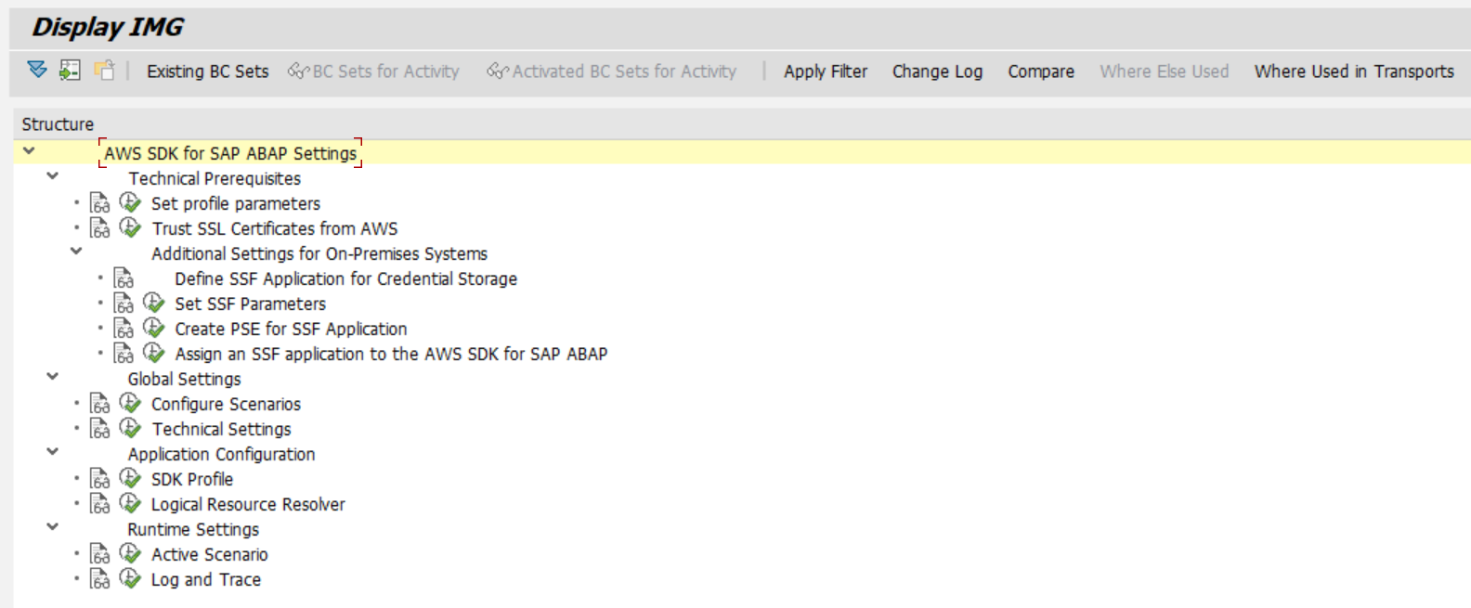Click BC Sets for Activity button
The width and height of the screenshot is (1471, 608).
[373, 71]
